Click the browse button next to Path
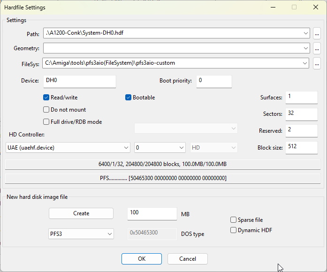 point(317,33)
